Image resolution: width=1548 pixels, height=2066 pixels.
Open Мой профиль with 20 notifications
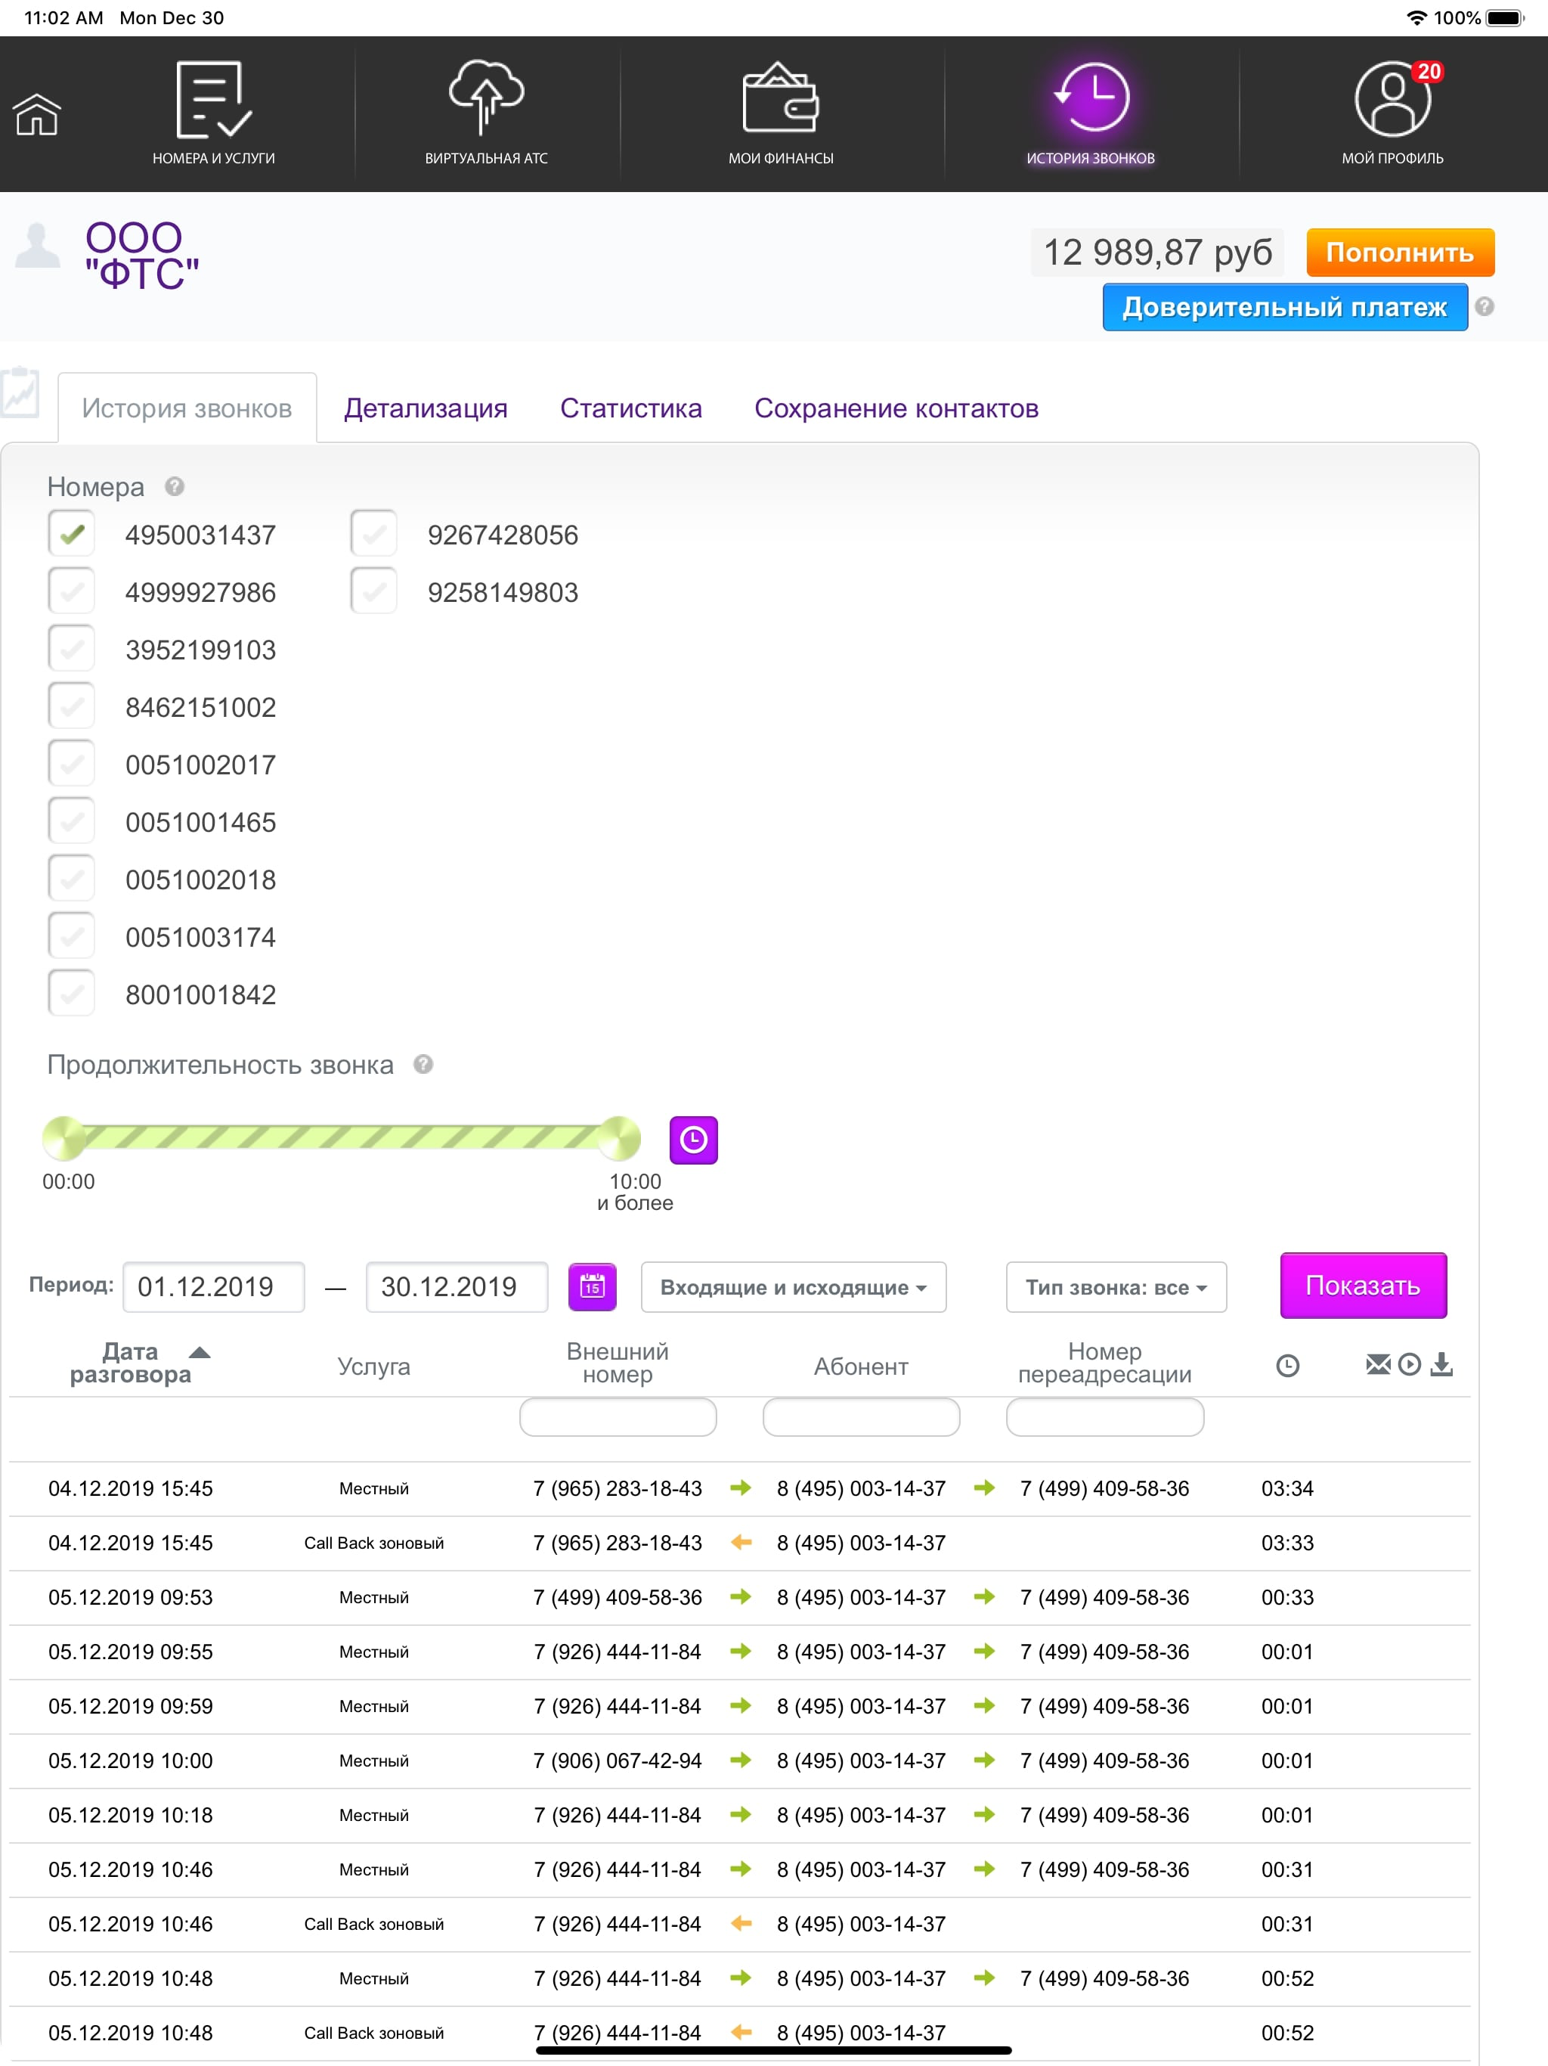click(x=1392, y=114)
